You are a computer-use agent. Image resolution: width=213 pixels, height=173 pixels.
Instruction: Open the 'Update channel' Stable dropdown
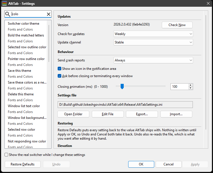(x=153, y=42)
